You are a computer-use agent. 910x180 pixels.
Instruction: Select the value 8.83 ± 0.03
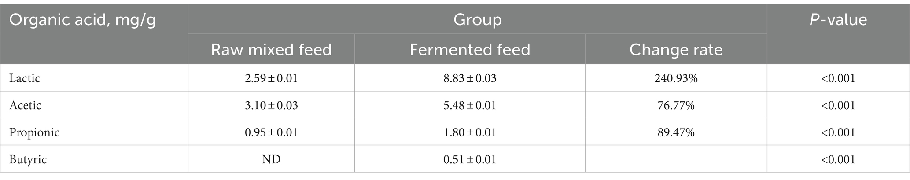(x=470, y=78)
